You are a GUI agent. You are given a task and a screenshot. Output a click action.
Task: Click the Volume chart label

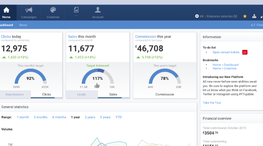coord(7,129)
